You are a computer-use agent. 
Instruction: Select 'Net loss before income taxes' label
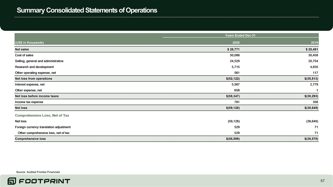tap(37, 96)
